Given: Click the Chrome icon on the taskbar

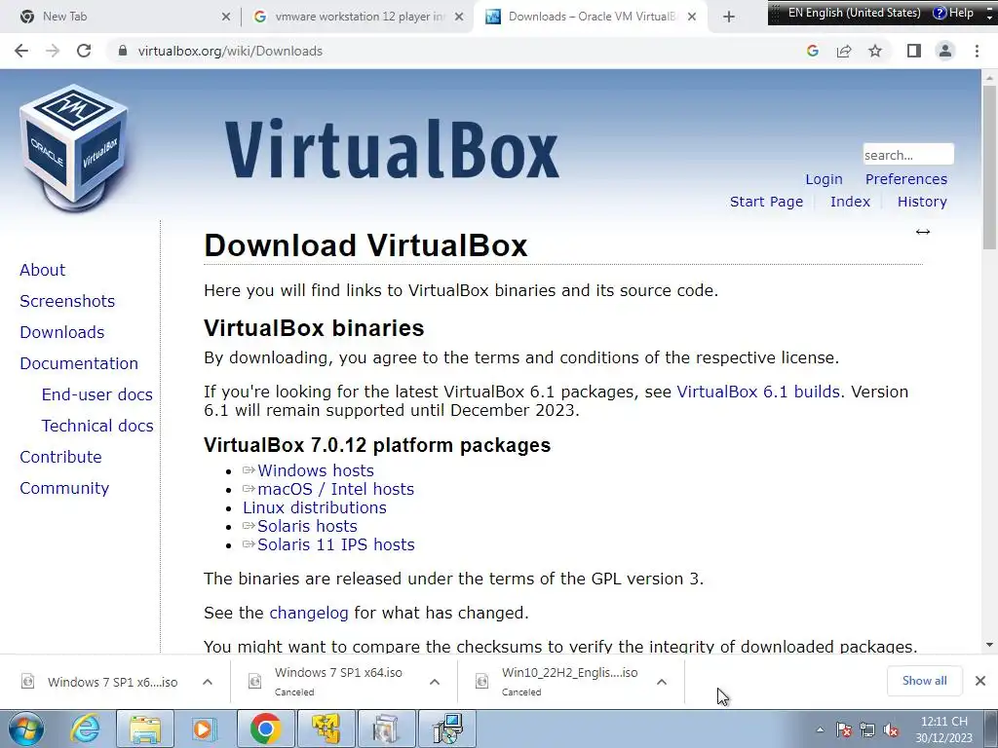Looking at the screenshot, I should 265,729.
